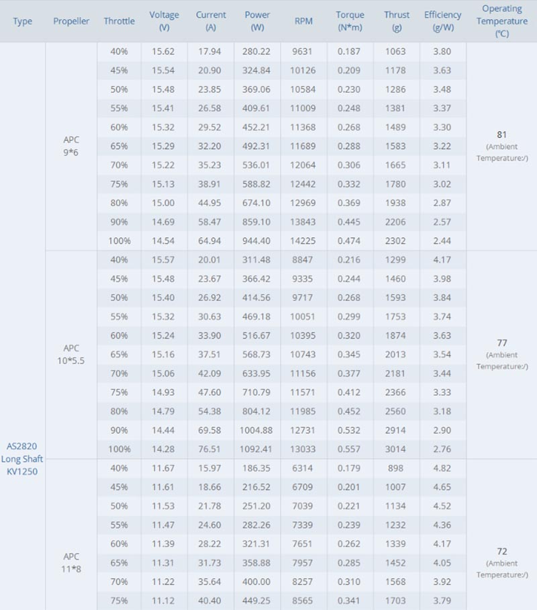
Task: Select the Voltage (V) column header
Action: (x=164, y=21)
